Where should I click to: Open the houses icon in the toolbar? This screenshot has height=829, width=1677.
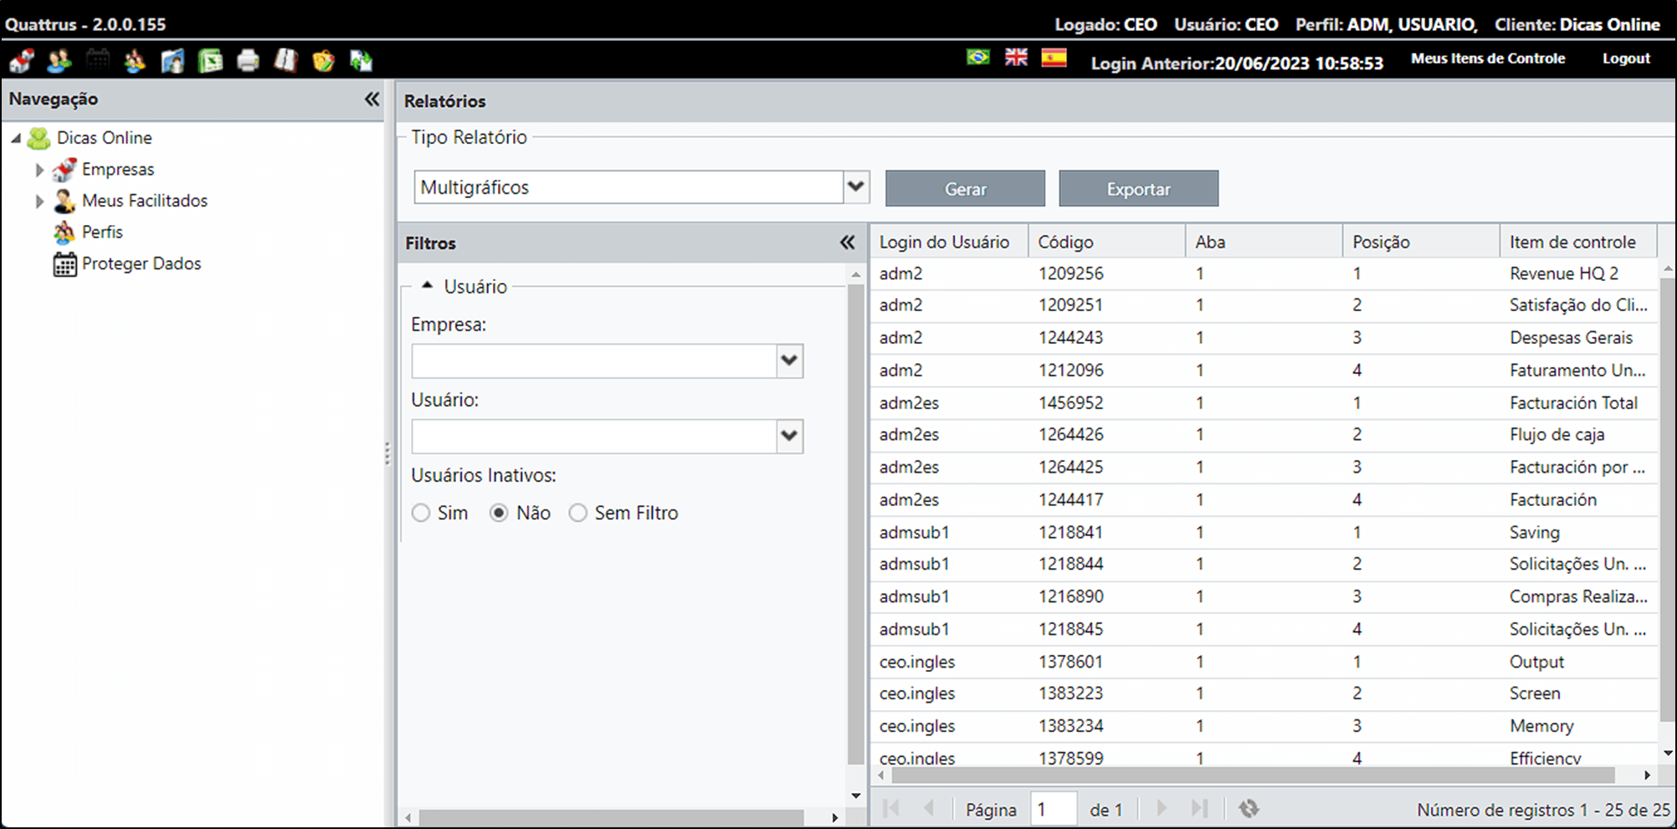[x=22, y=60]
